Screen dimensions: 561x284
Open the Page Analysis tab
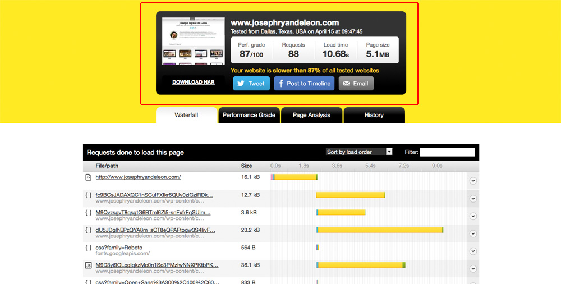311,115
